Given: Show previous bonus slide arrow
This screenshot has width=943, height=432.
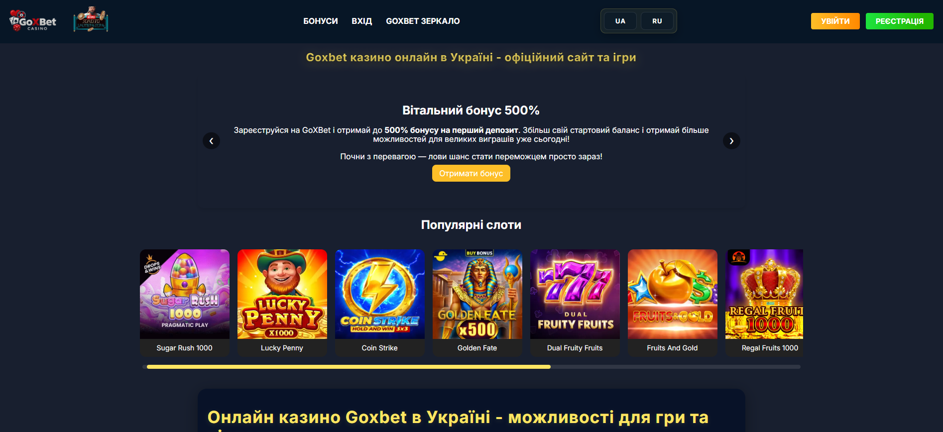Looking at the screenshot, I should coord(211,141).
